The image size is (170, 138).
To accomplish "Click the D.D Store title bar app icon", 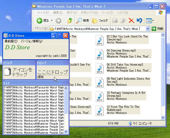I will [x=6, y=35].
